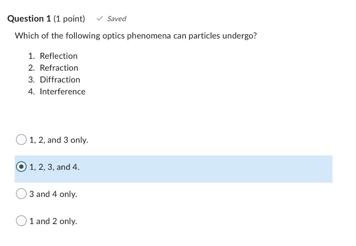Click the "1 and 2 only." answer text

click(x=53, y=221)
